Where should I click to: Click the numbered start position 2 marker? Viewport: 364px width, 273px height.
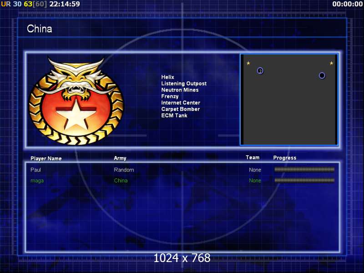[260, 71]
